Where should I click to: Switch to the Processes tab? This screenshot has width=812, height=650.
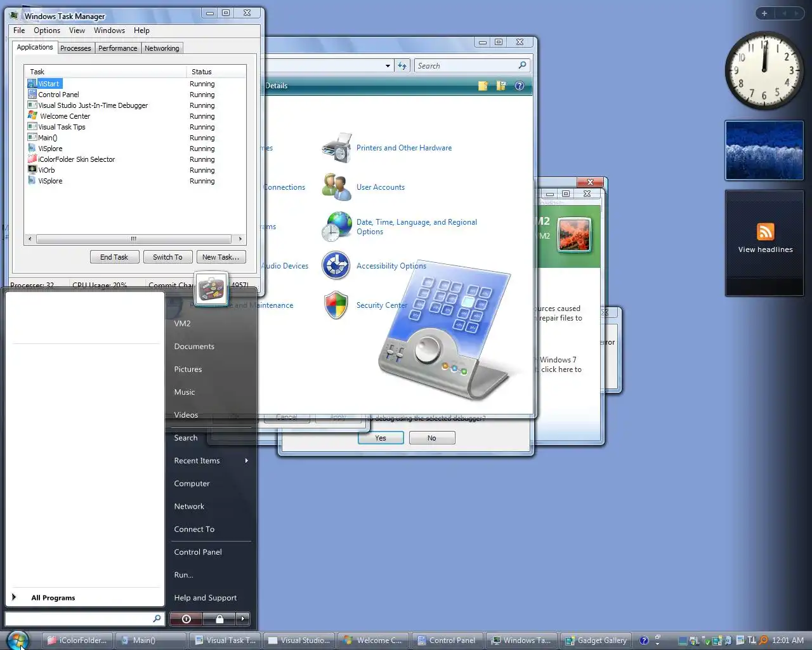tap(75, 48)
